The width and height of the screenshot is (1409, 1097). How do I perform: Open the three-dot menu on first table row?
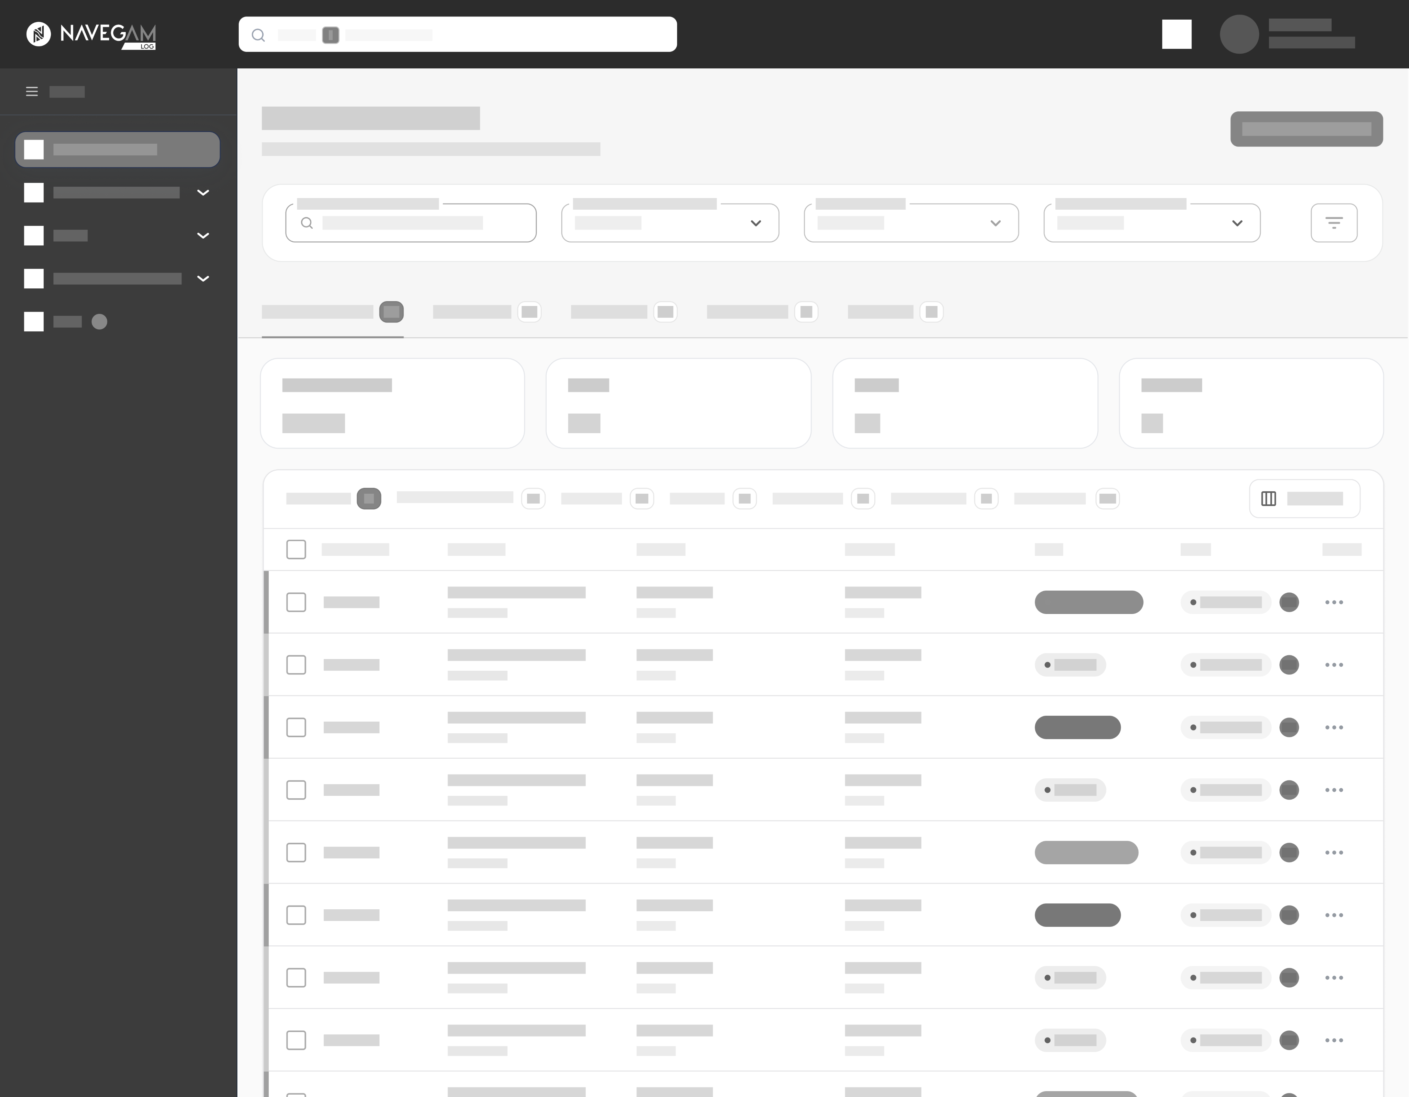(1334, 602)
